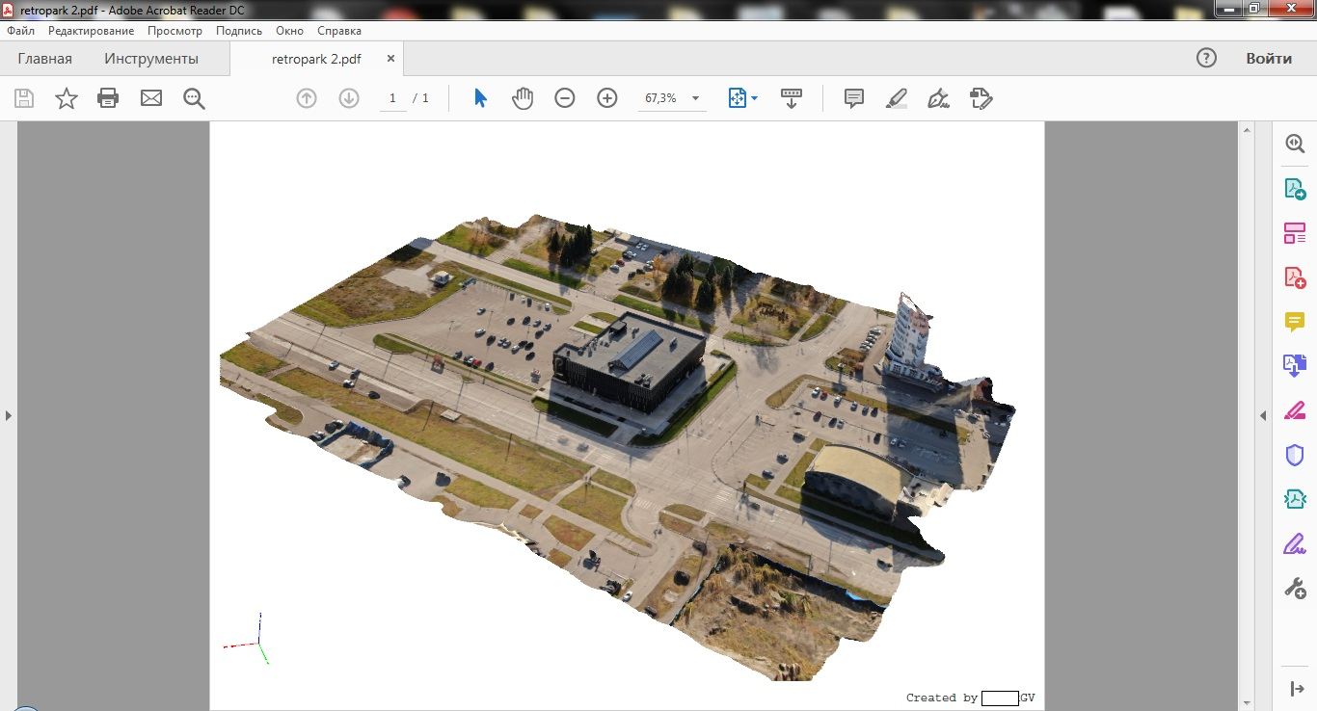Open the Просмотр menu

[x=175, y=31]
